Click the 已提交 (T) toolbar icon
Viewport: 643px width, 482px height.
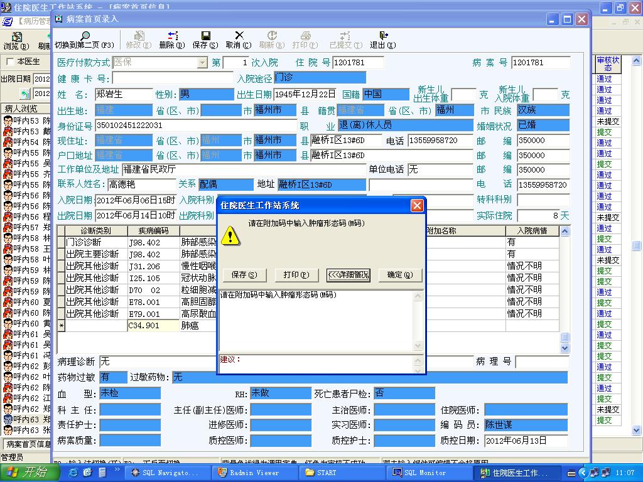coord(345,36)
